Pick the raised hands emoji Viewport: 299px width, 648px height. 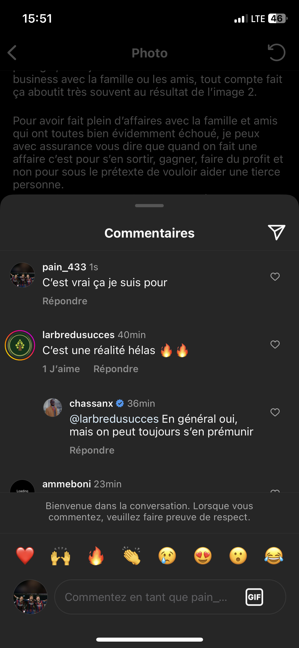tap(61, 556)
